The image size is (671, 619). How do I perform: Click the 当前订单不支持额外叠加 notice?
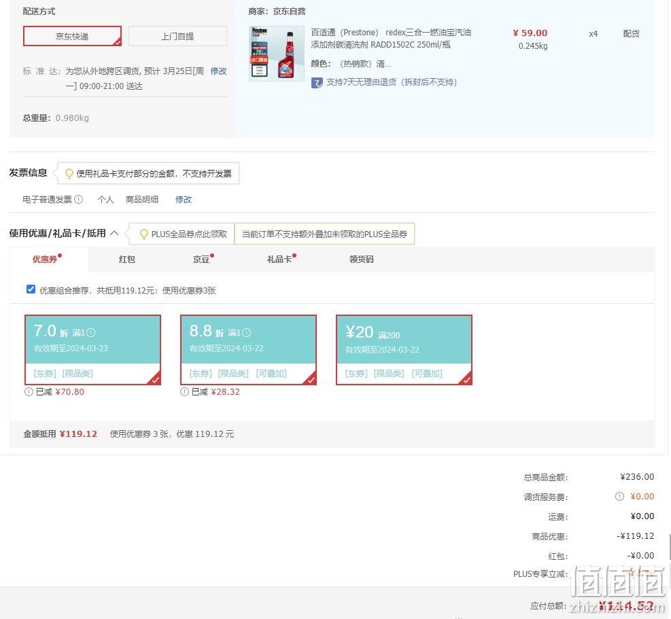[324, 234]
